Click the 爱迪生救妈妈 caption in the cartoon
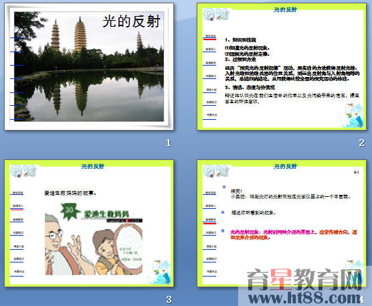 (x=106, y=214)
